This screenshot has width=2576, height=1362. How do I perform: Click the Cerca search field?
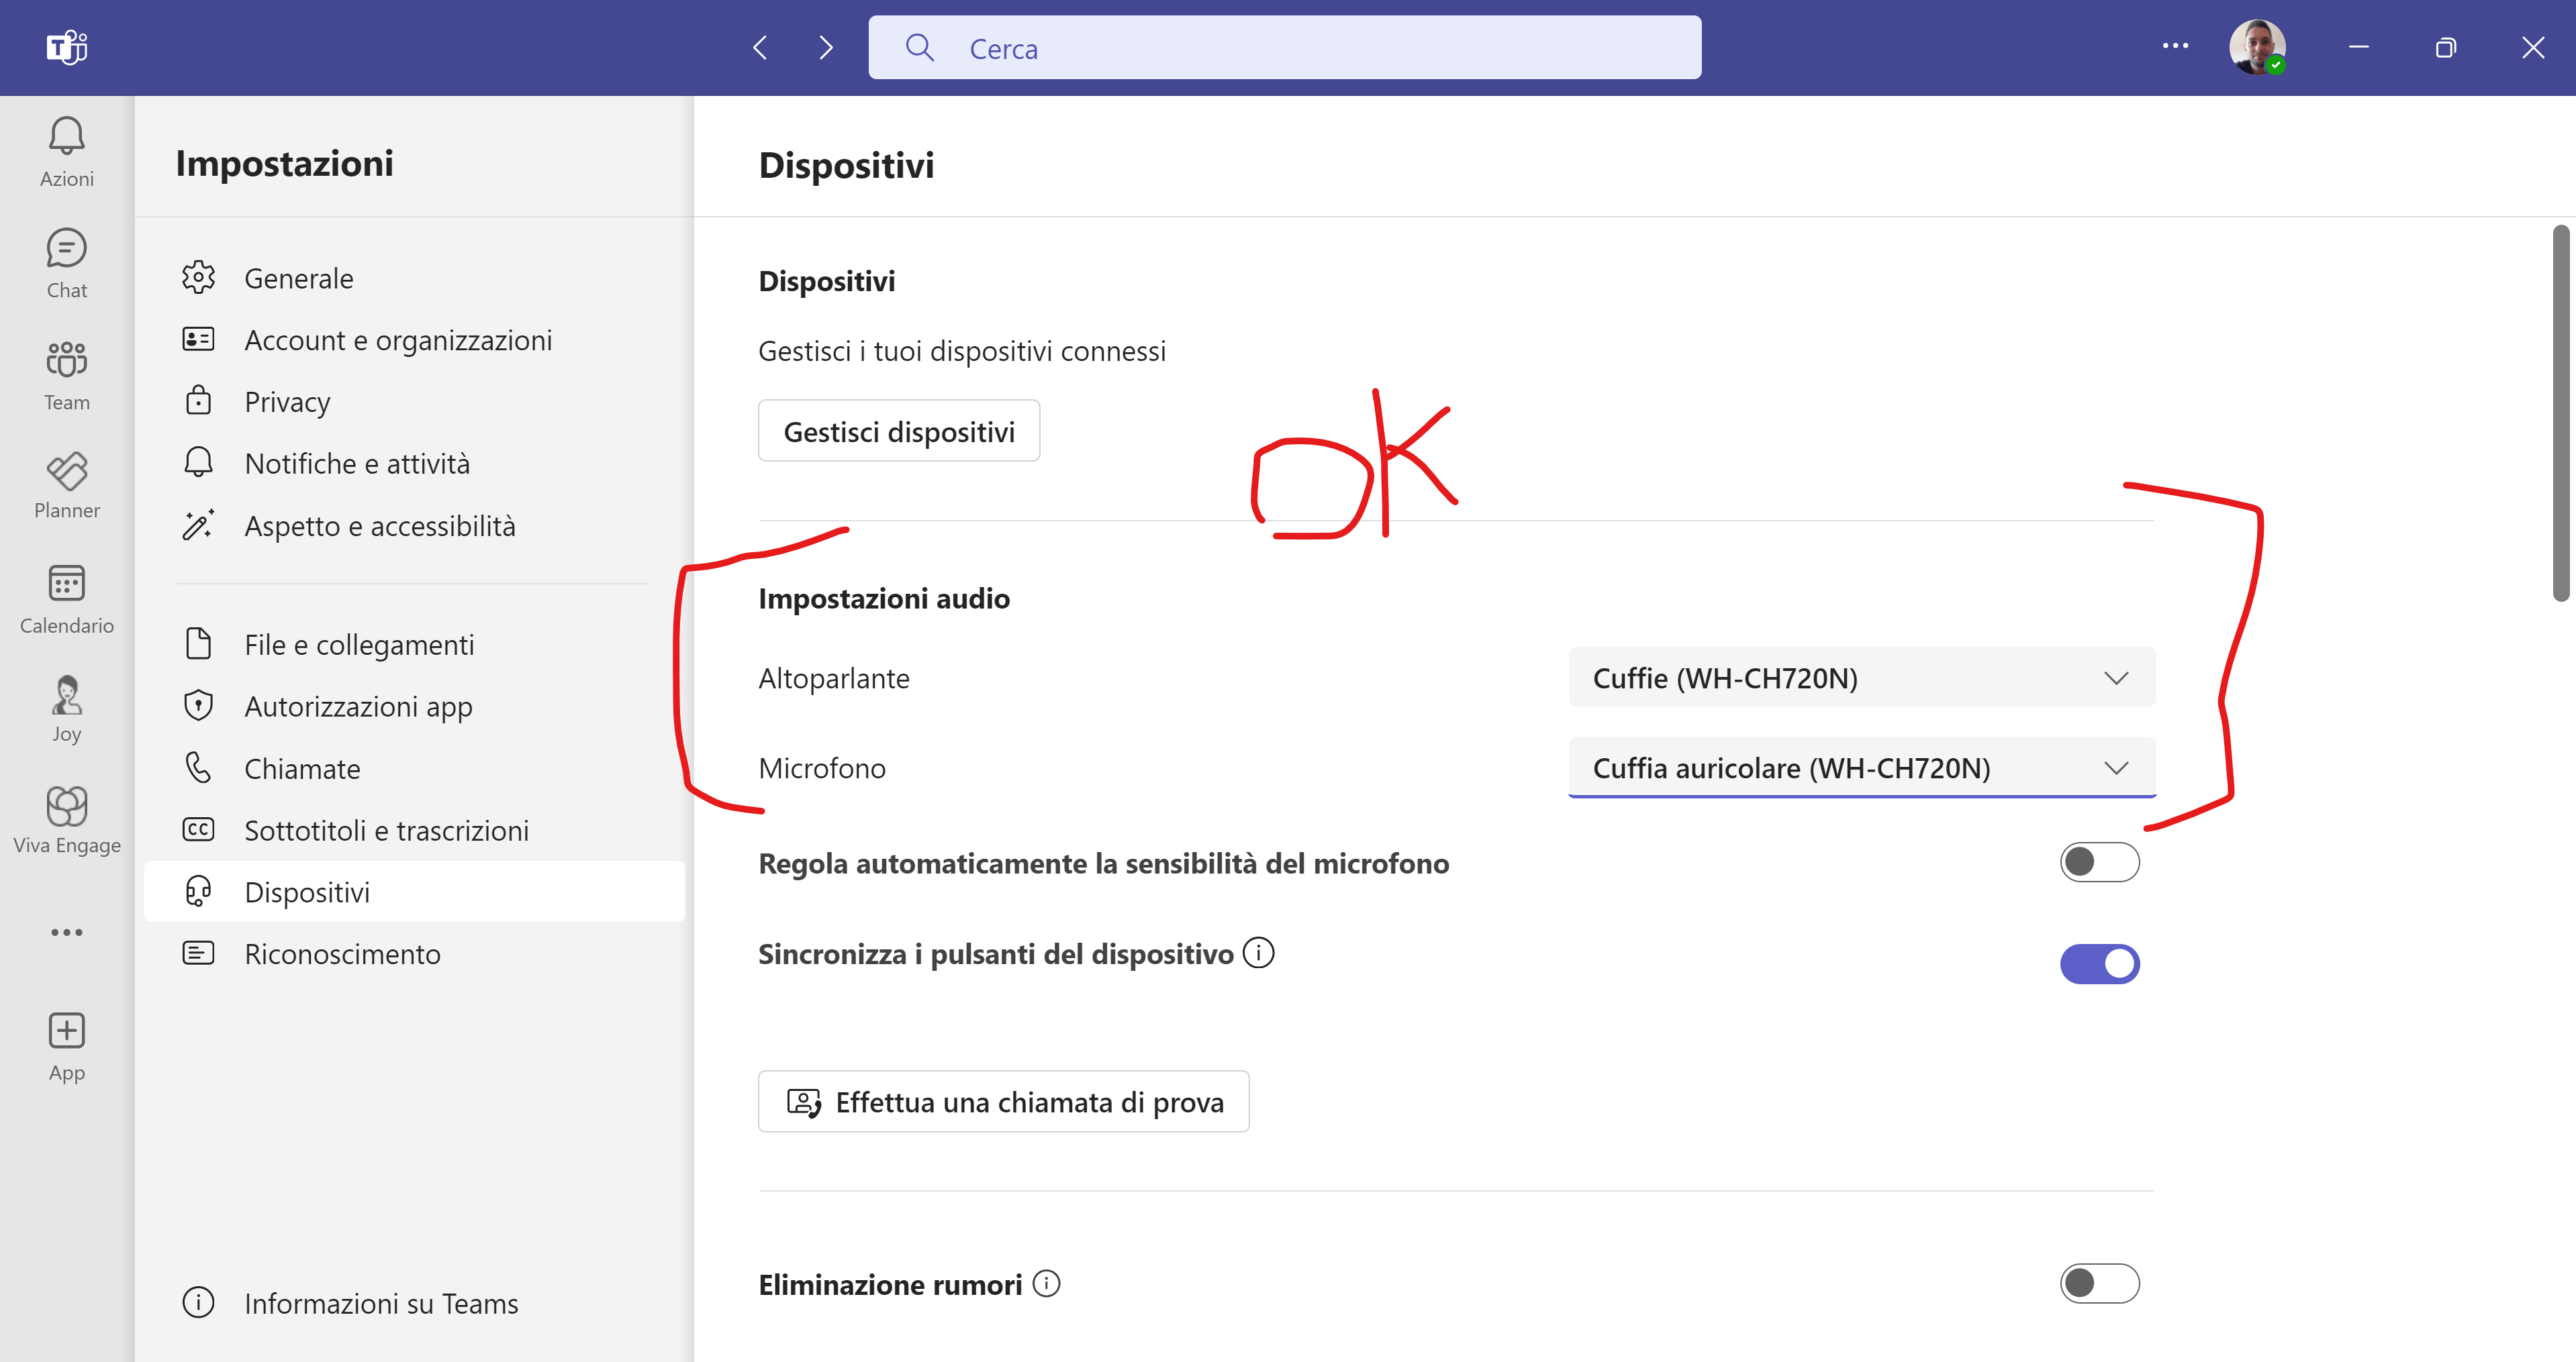tap(1284, 48)
